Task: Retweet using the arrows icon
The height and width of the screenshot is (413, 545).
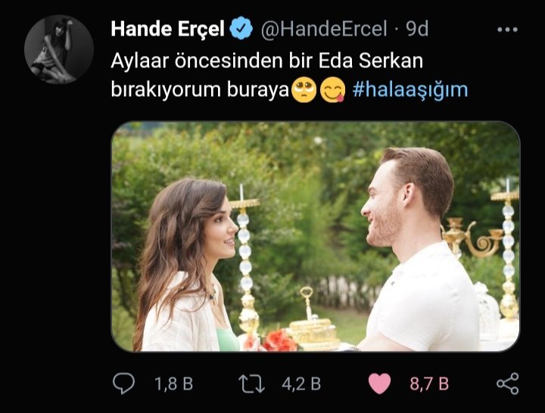Action: point(251,383)
